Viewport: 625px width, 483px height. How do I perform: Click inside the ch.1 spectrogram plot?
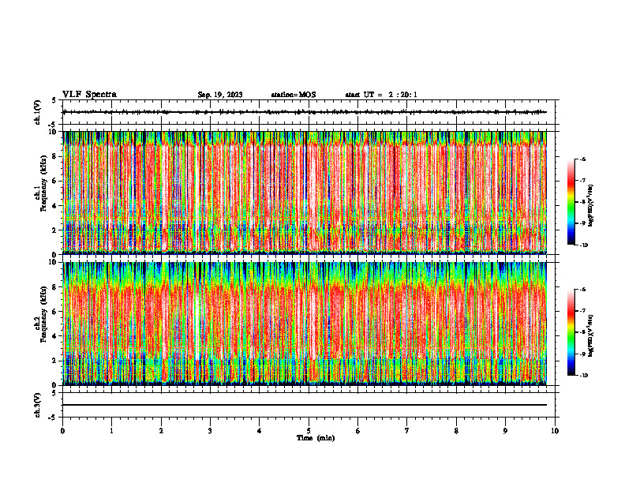pos(305,193)
